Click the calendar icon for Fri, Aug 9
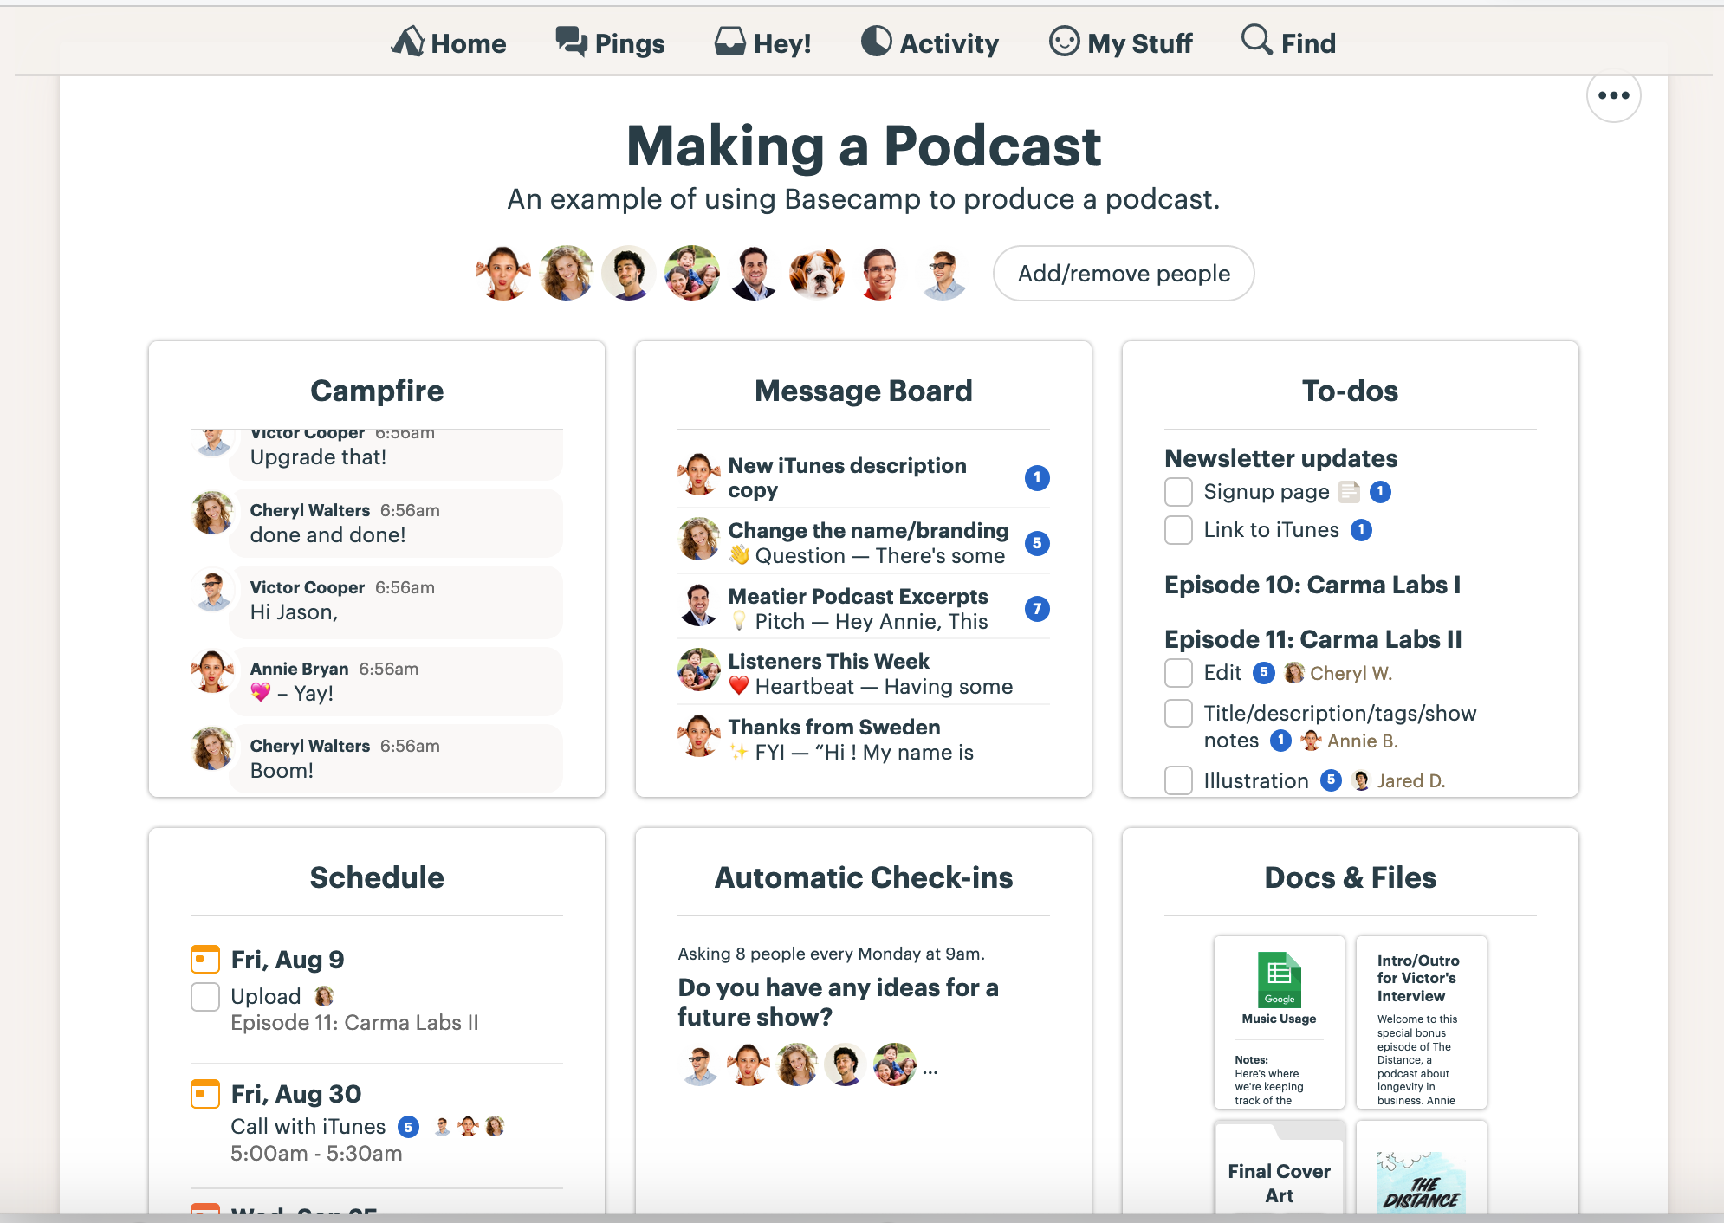 [204, 959]
